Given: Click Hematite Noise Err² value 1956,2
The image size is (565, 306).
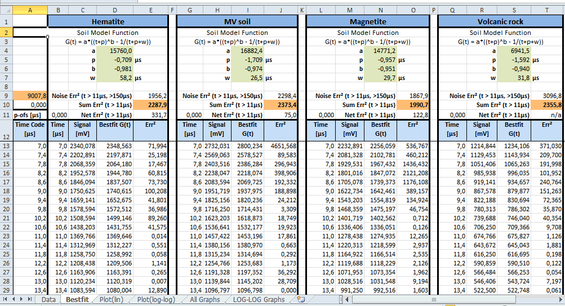Looking at the screenshot, I should pyautogui.click(x=150, y=96).
